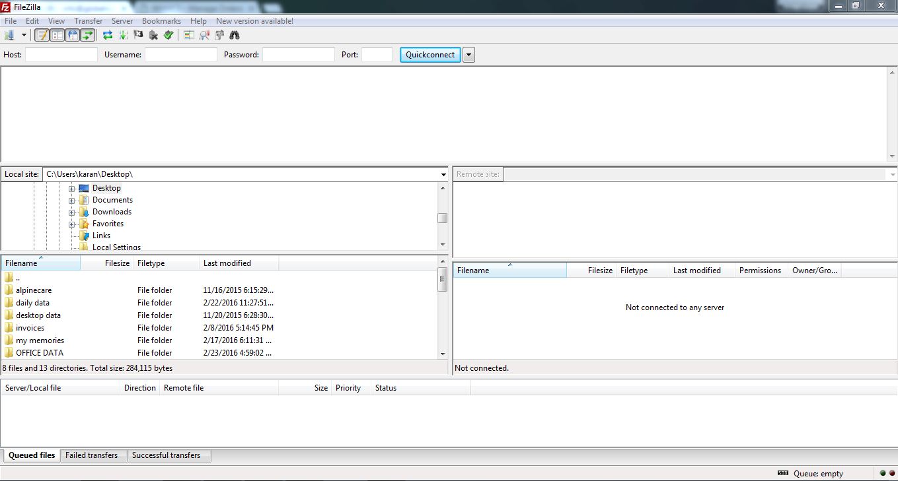Search files with binoculars icon
The width and height of the screenshot is (898, 481).
pos(235,35)
